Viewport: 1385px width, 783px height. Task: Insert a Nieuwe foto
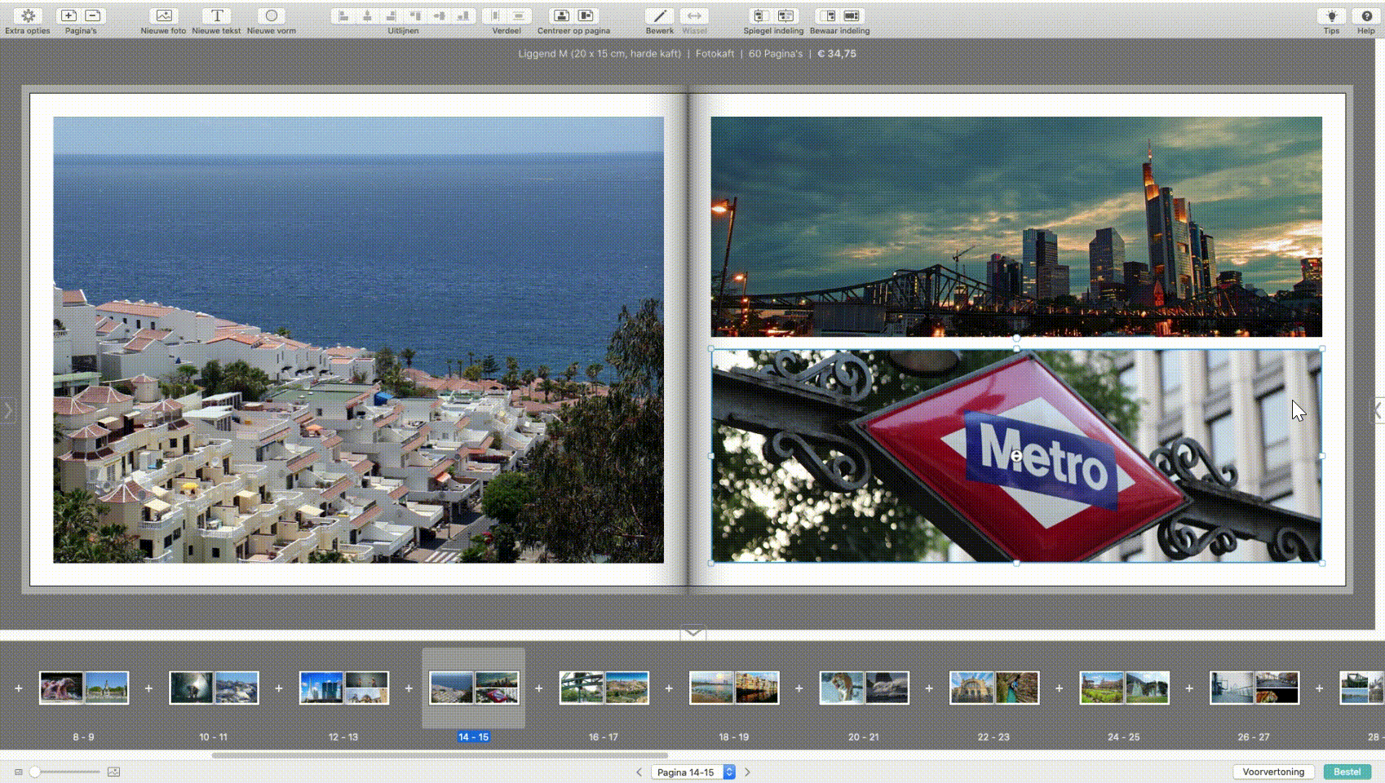[x=163, y=15]
